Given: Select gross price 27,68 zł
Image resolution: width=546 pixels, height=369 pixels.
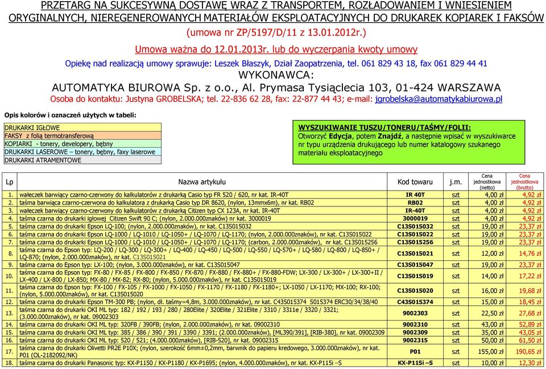Looking at the screenshot, I should click(524, 313).
